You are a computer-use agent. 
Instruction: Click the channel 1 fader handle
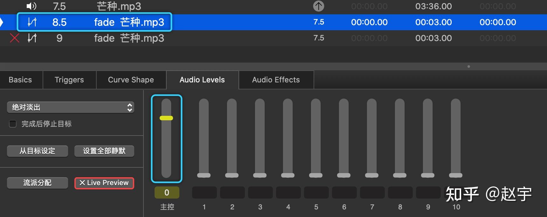click(x=204, y=175)
